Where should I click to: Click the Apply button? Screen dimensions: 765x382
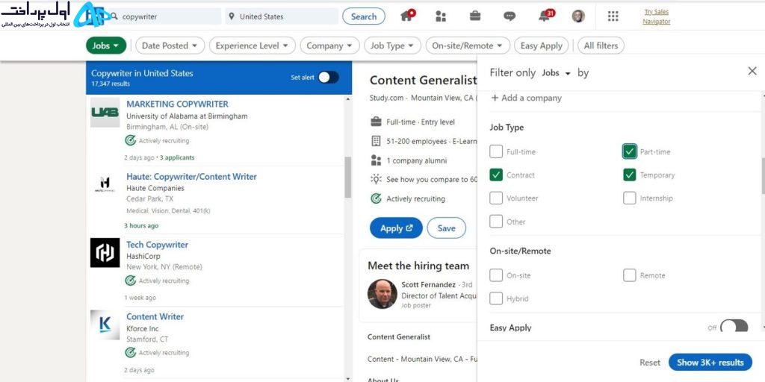(x=396, y=228)
